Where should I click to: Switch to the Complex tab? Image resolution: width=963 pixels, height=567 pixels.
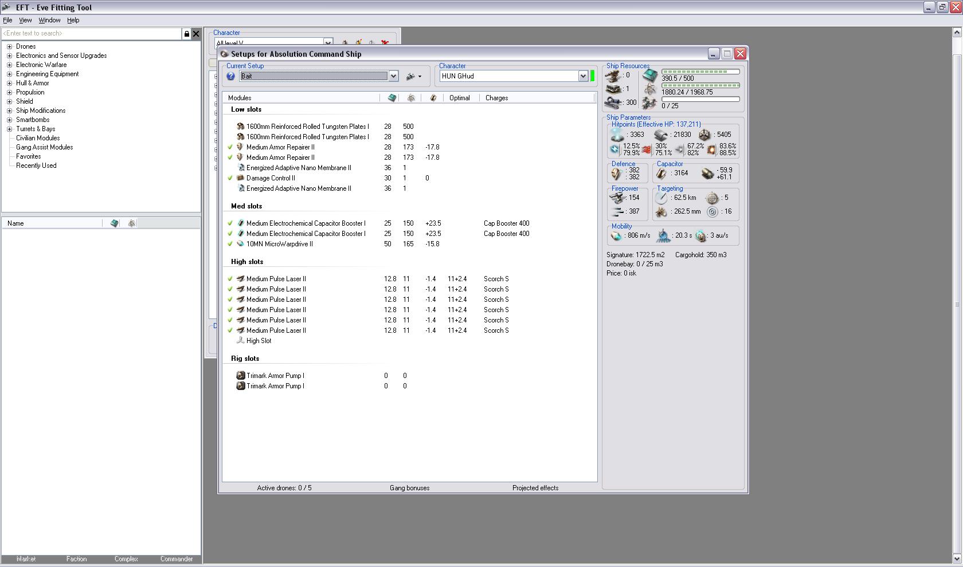(126, 559)
